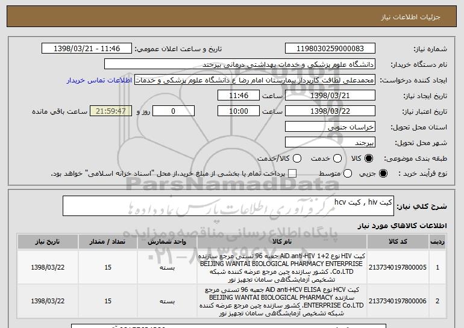Select the خدمت radio button
The image size is (464, 328).
(x=337, y=158)
